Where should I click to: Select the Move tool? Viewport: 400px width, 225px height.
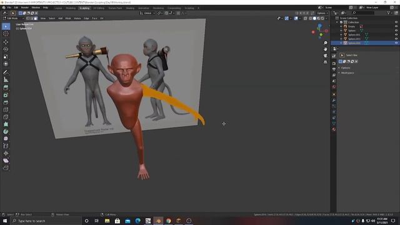click(6, 42)
